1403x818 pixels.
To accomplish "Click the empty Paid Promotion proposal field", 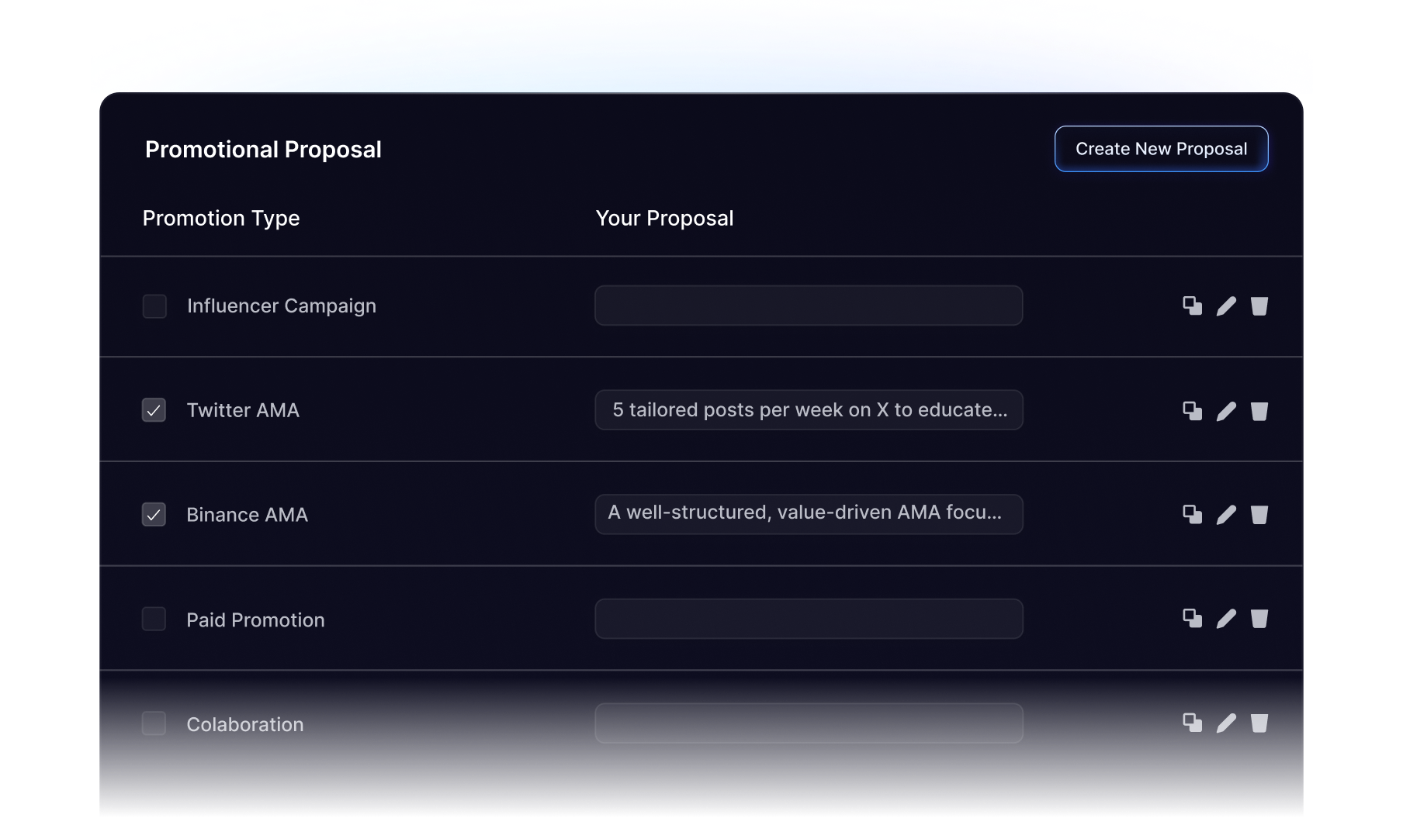I will point(809,619).
